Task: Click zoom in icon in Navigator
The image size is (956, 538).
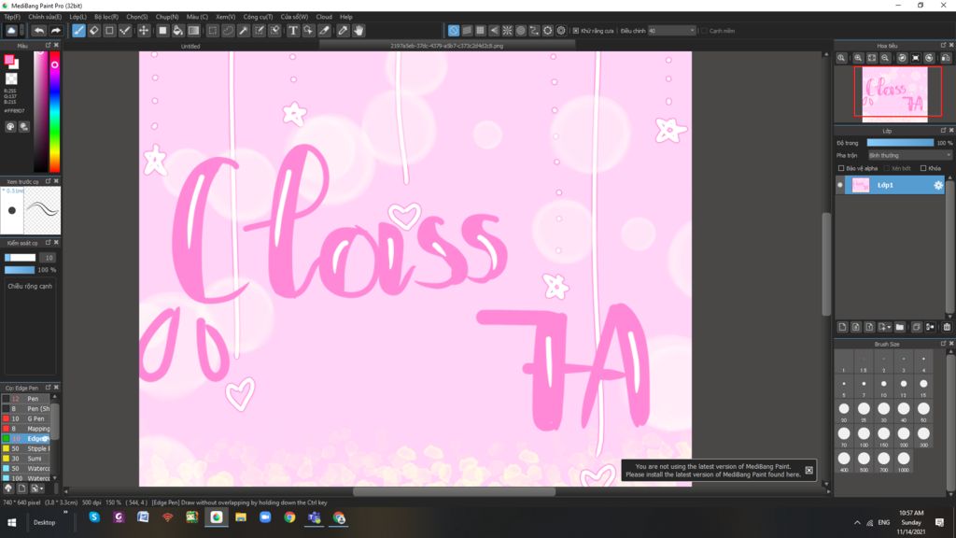Action: (x=858, y=58)
